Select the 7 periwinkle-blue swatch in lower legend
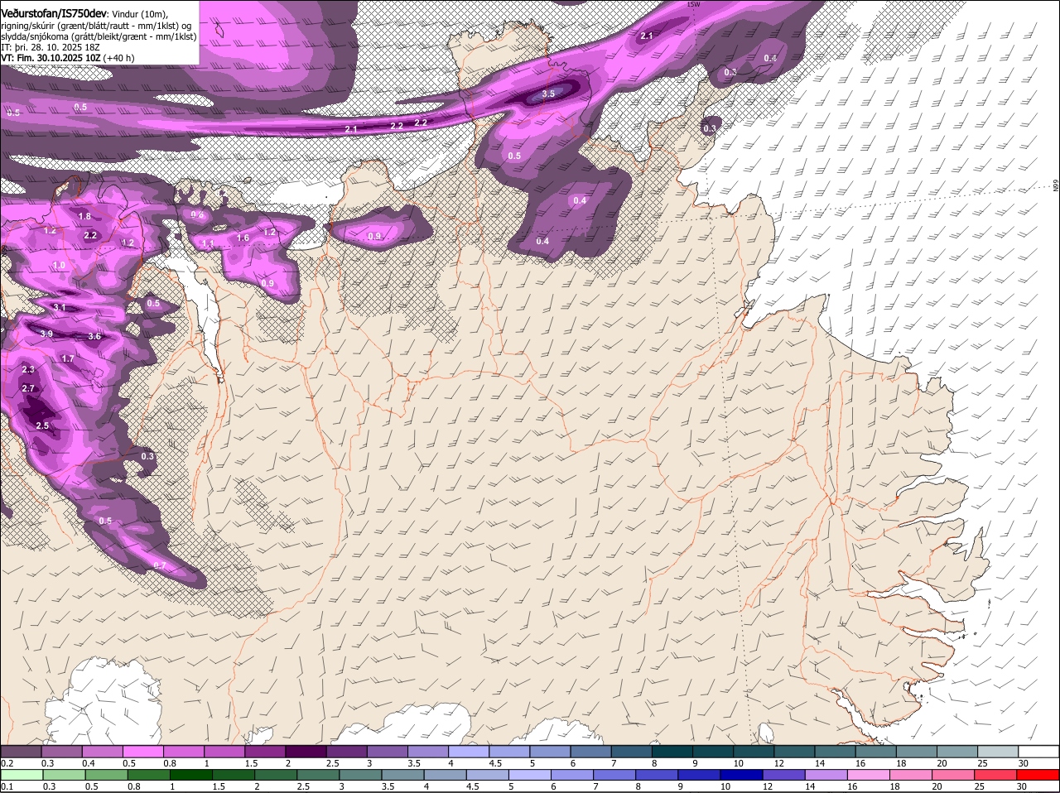1060x793 pixels. (615, 774)
